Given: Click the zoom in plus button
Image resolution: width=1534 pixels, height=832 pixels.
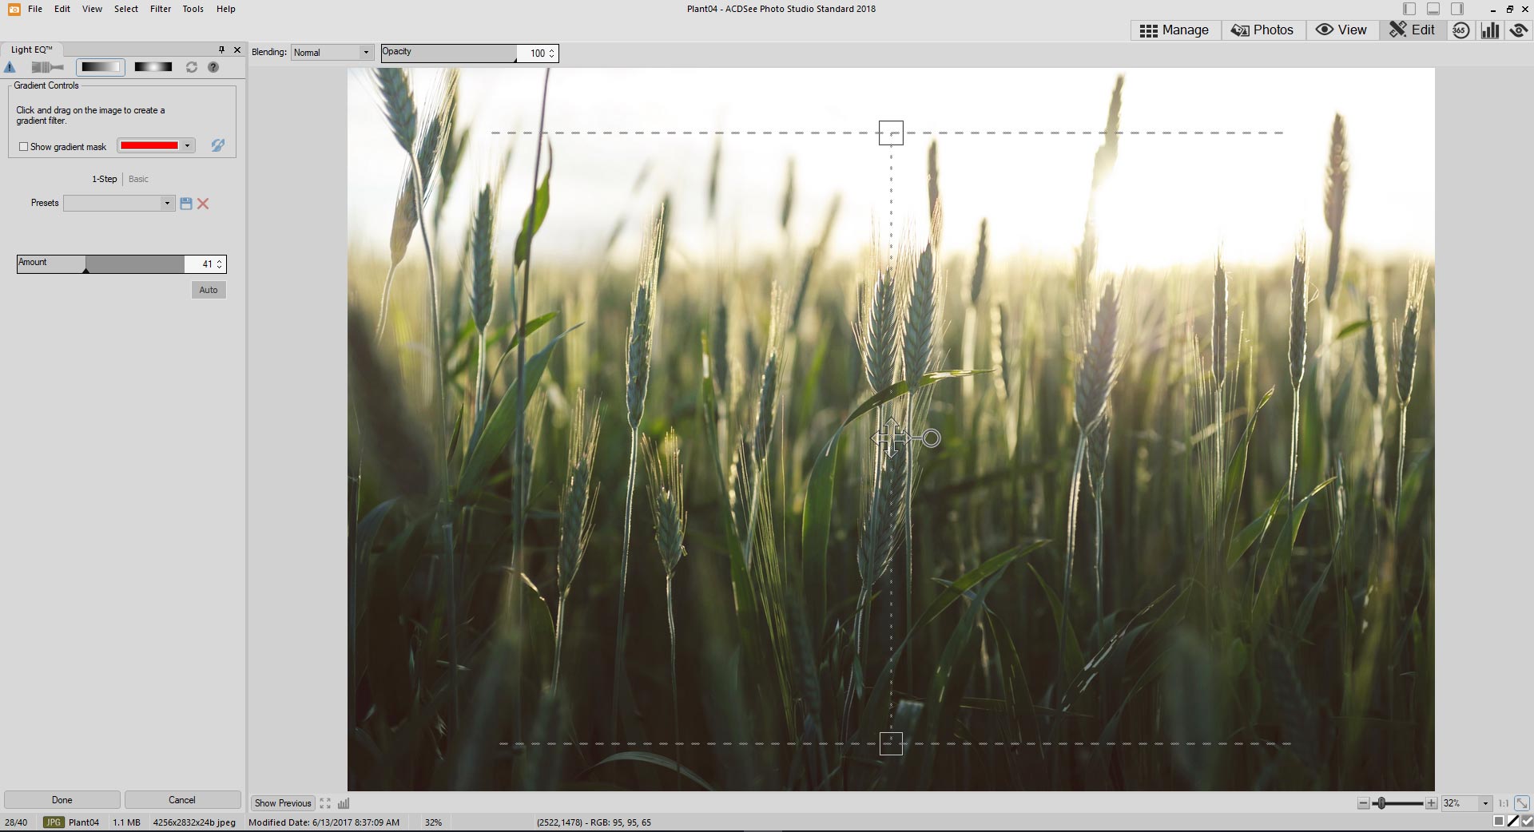Looking at the screenshot, I should [x=1431, y=803].
